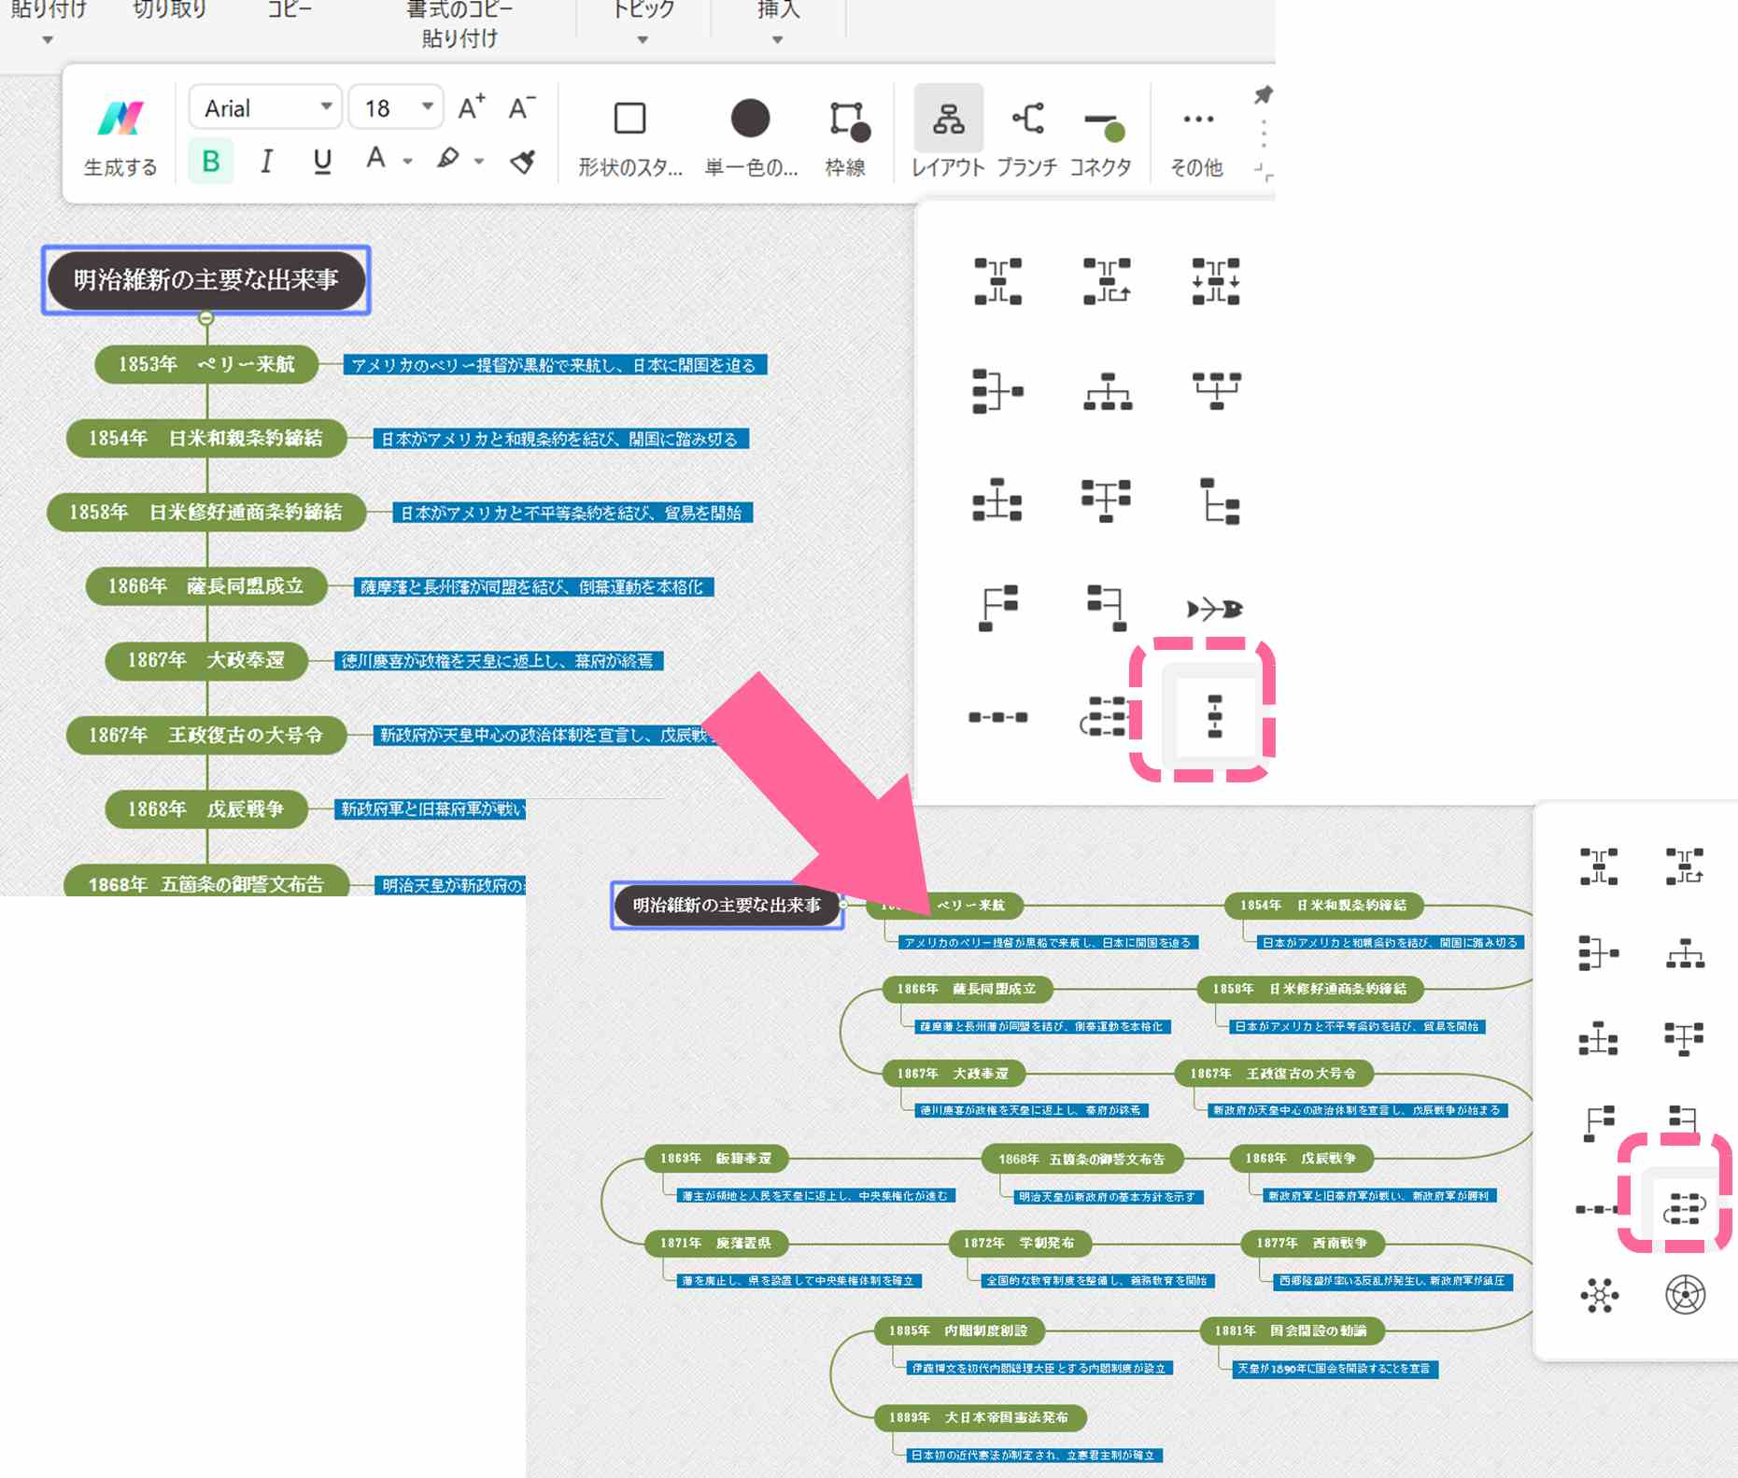Pin the floating toolbar with pin icon

1263,95
